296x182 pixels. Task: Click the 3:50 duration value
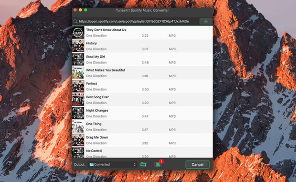click(145, 89)
